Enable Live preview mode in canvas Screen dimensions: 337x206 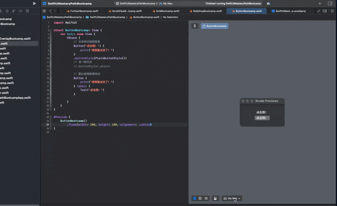point(195,198)
